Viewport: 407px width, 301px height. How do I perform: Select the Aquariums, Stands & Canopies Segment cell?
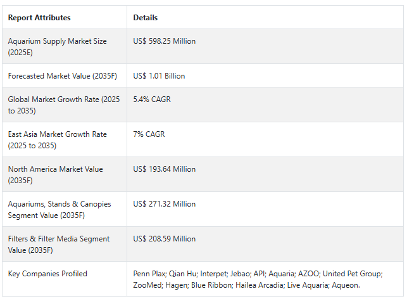point(59,209)
